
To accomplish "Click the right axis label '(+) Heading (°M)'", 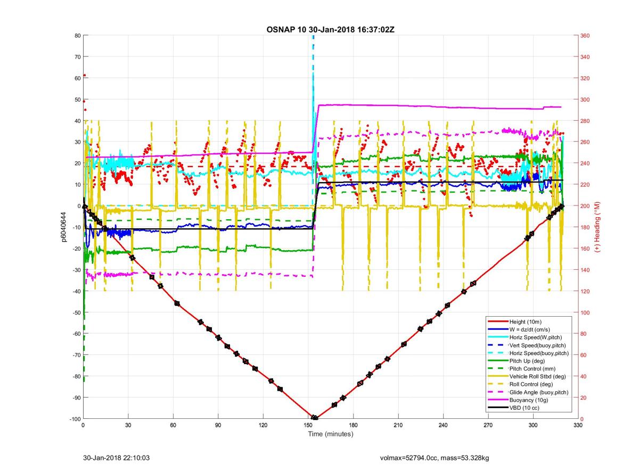I will [597, 227].
